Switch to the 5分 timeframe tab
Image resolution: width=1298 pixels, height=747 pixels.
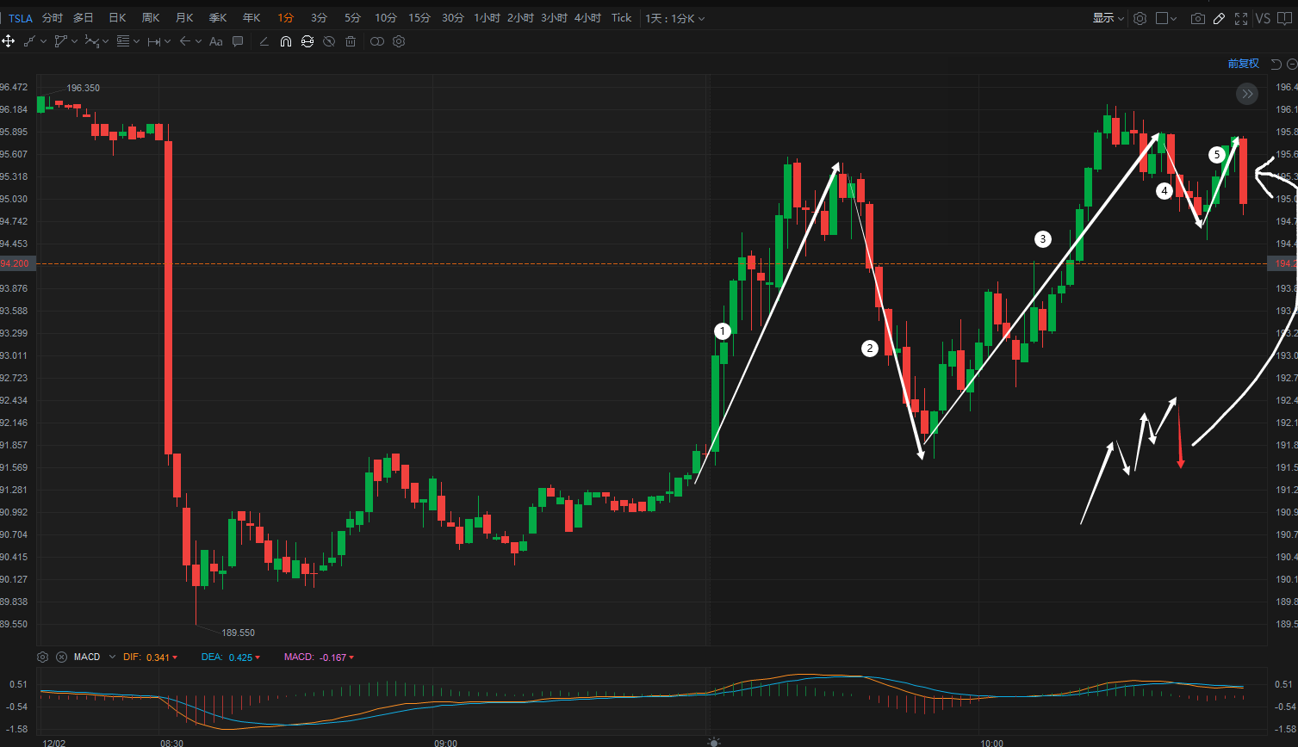[x=352, y=18]
